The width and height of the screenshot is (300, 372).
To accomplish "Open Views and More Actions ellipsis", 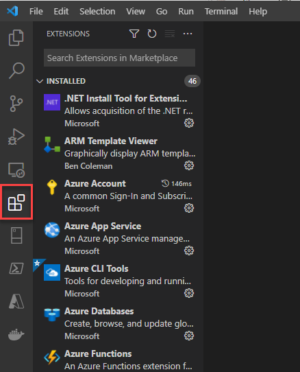I will point(188,34).
